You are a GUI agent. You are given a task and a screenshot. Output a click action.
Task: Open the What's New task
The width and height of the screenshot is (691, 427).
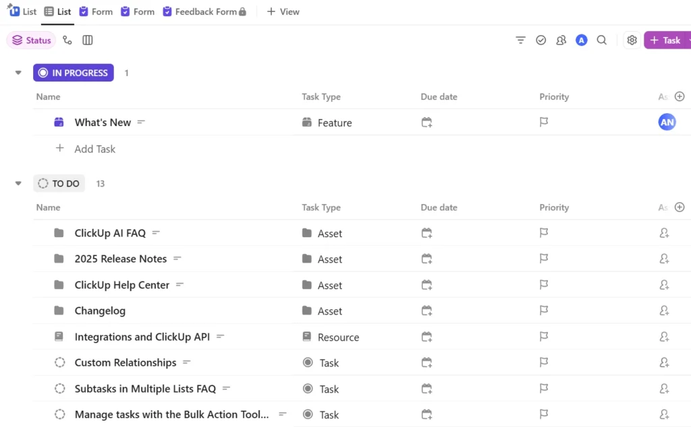[103, 123]
